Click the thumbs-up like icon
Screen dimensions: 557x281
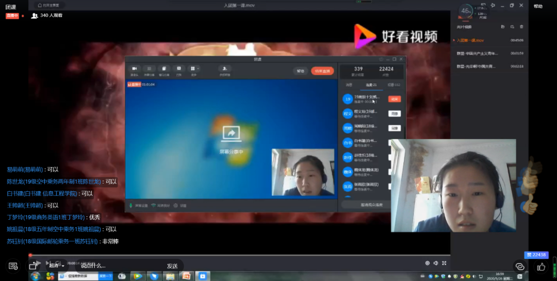click(x=541, y=267)
